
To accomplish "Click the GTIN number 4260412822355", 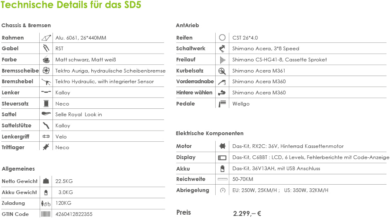I will click(74, 214).
